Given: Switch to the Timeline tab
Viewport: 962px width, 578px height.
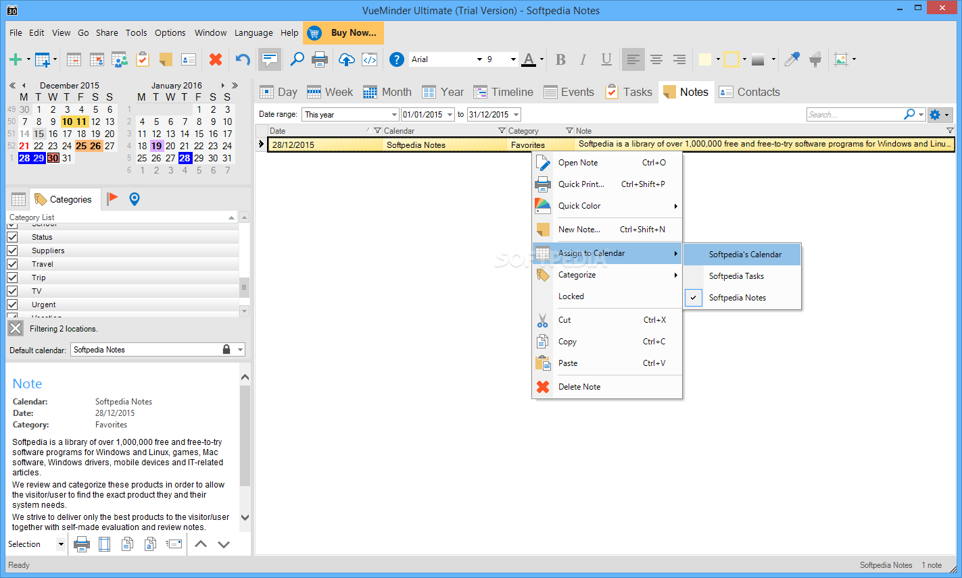Looking at the screenshot, I should [x=504, y=92].
